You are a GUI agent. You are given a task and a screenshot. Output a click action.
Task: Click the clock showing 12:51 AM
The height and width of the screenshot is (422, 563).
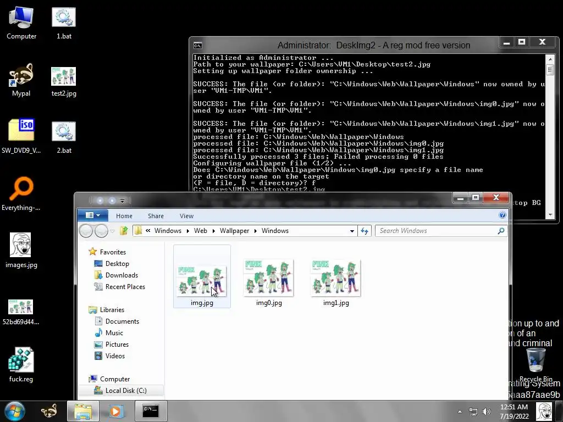514,412
